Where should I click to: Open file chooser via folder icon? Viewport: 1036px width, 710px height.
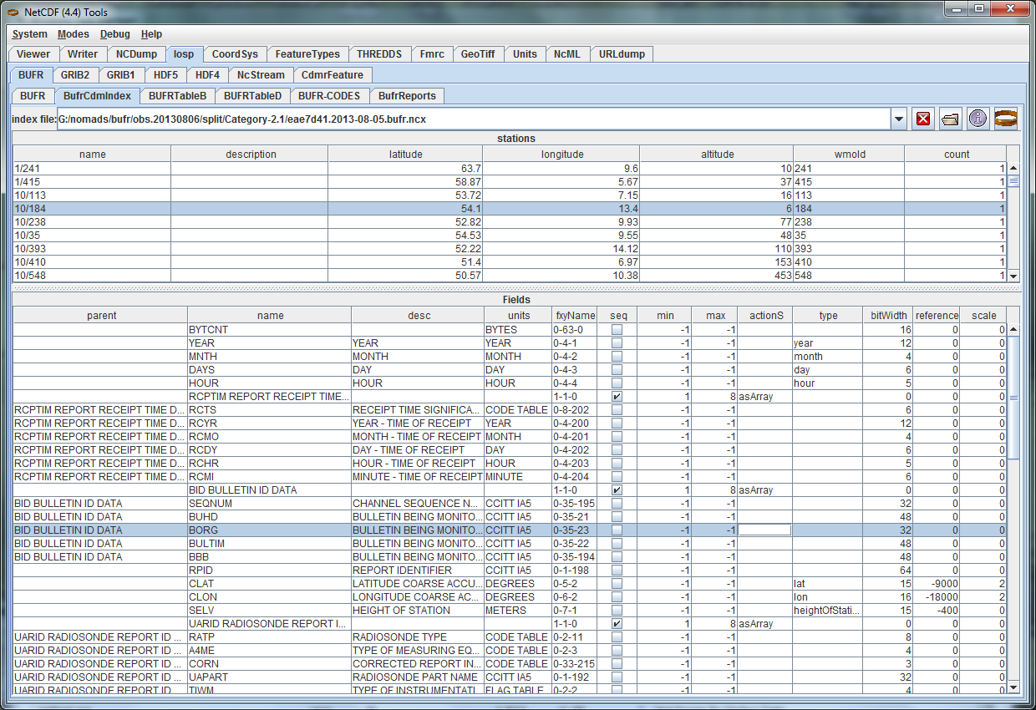point(950,119)
